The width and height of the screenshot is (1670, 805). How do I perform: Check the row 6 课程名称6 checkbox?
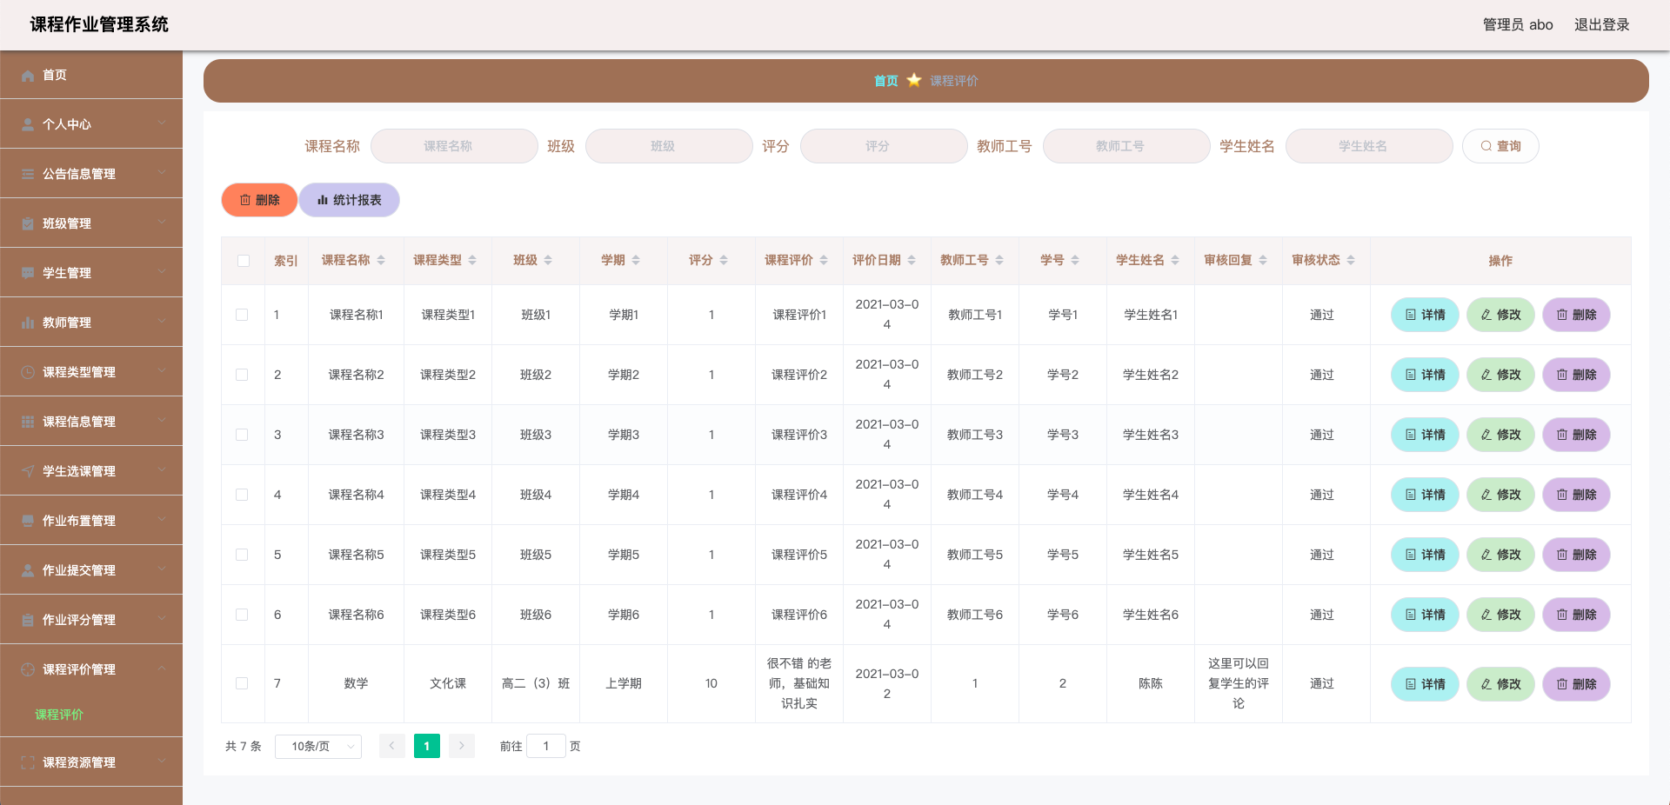click(x=242, y=615)
